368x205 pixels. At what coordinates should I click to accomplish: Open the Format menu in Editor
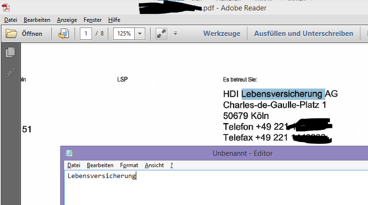(129, 165)
